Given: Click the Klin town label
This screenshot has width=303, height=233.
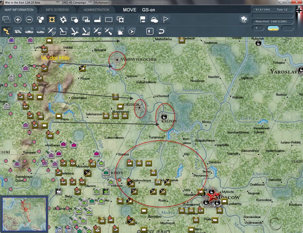Looking at the screenshot, I should click(187, 154).
